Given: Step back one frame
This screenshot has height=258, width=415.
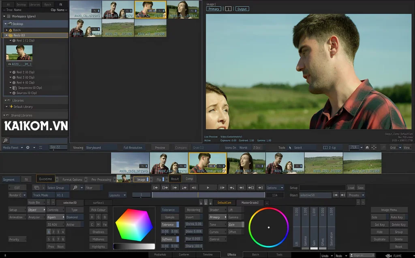Looking at the screenshot, I should click(194, 188).
